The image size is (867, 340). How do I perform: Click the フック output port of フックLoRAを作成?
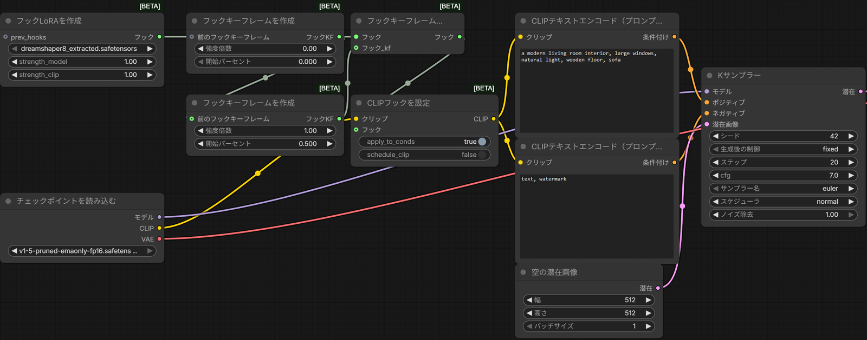(159, 37)
